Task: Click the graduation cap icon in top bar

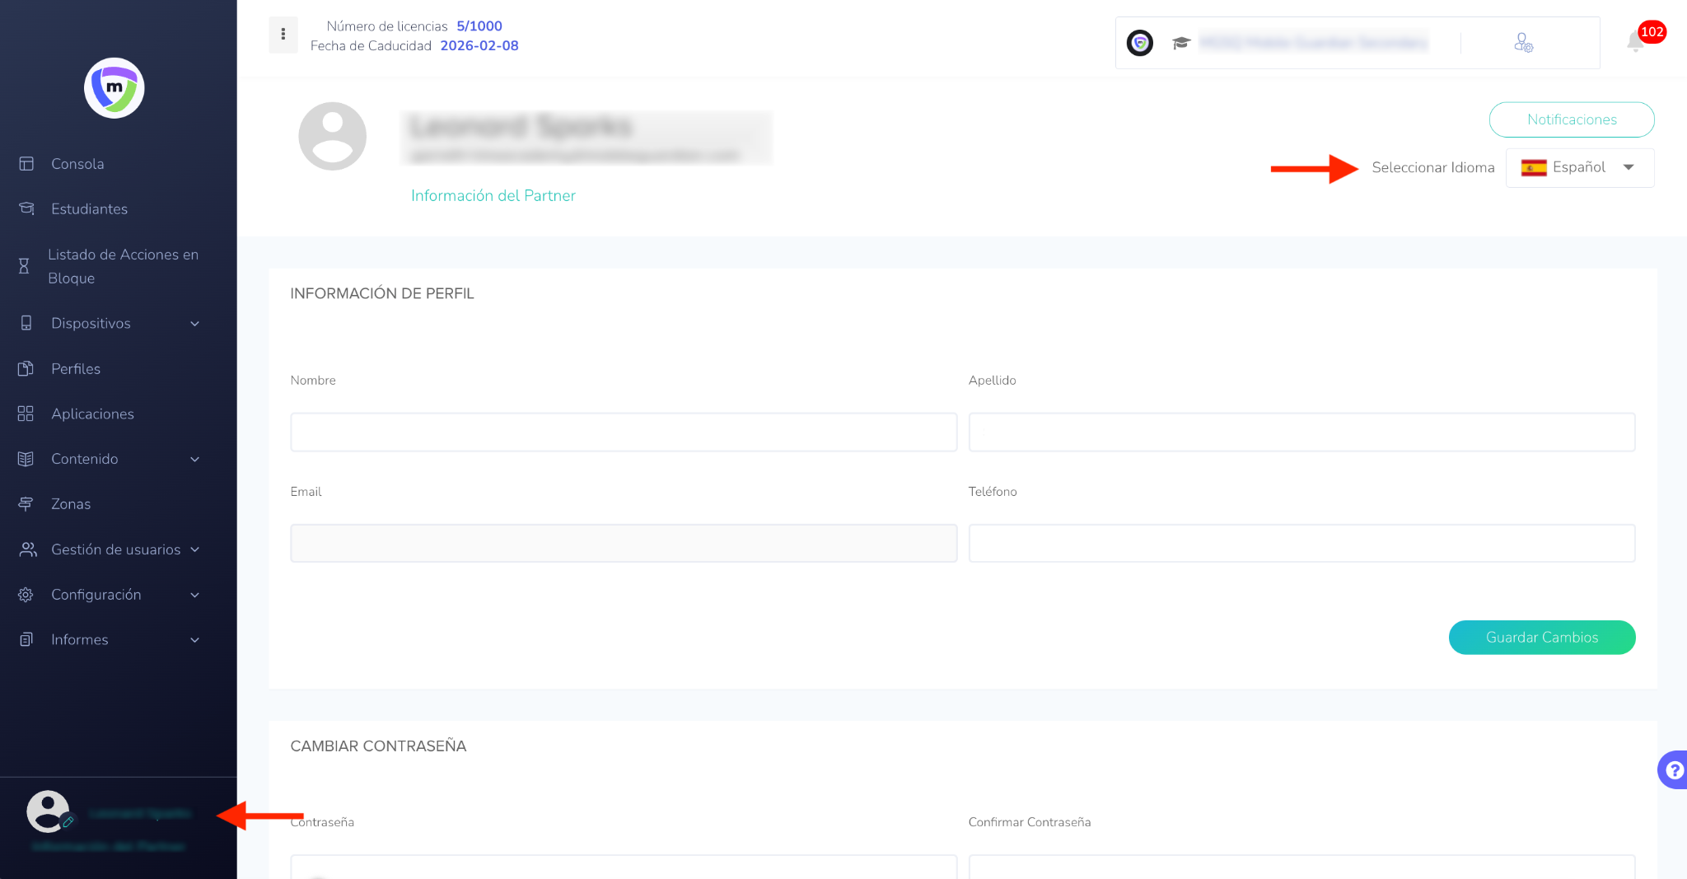Action: (x=1181, y=43)
